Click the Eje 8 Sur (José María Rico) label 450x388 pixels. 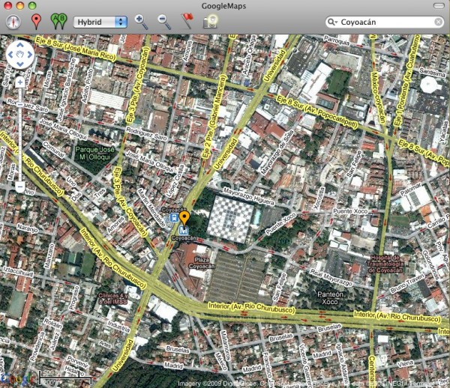click(x=75, y=49)
